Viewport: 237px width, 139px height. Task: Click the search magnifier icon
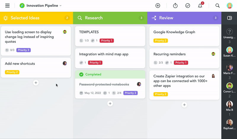[217, 6]
